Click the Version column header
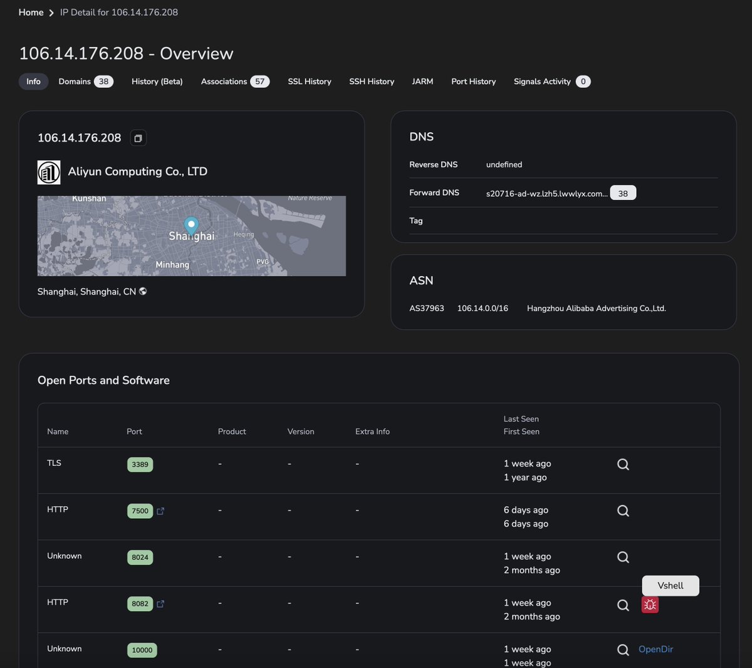The image size is (752, 668). click(301, 432)
